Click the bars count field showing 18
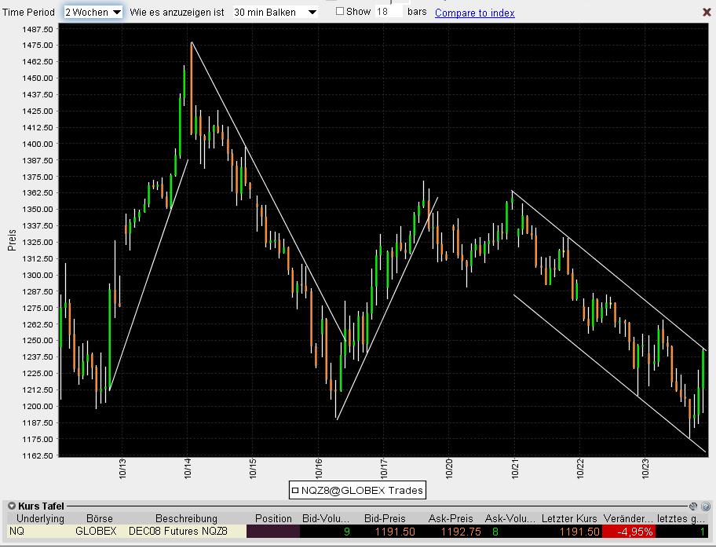 click(x=389, y=12)
